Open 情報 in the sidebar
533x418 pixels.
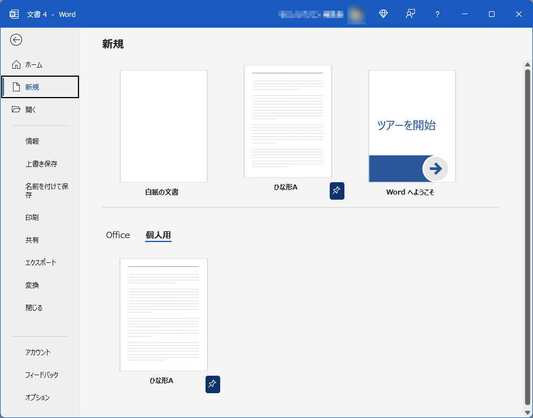(40, 141)
